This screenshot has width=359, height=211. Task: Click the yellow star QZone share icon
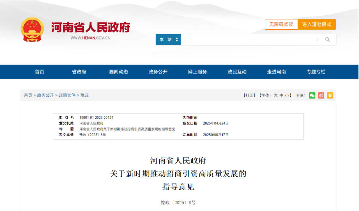330,95
